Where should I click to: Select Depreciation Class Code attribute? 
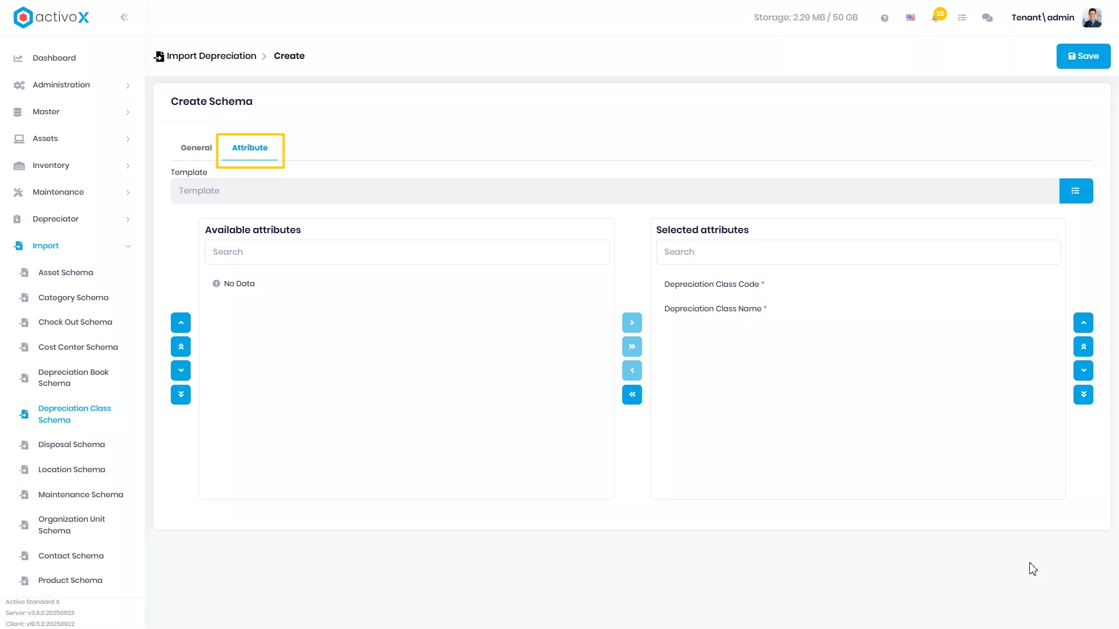(x=714, y=284)
